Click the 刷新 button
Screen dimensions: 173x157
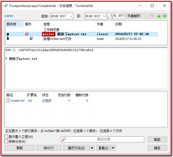(20, 148)
